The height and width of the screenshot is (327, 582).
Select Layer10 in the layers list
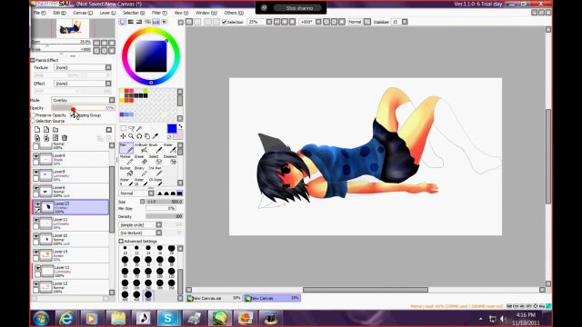[x=71, y=239]
